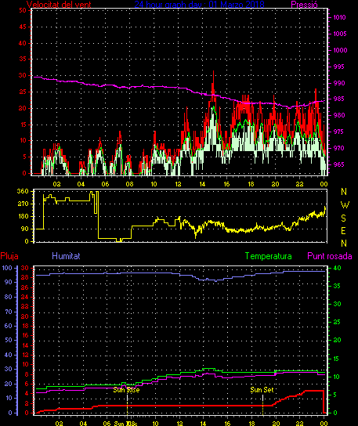The image size is (358, 426).
Task: Click the green '40' temperature axis value
Action: 338,268
